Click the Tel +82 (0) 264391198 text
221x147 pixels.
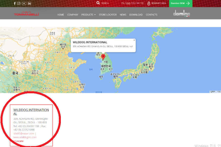[26, 126]
